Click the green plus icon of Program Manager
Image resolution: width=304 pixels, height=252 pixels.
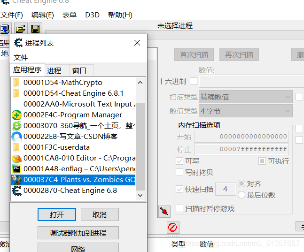16,115
